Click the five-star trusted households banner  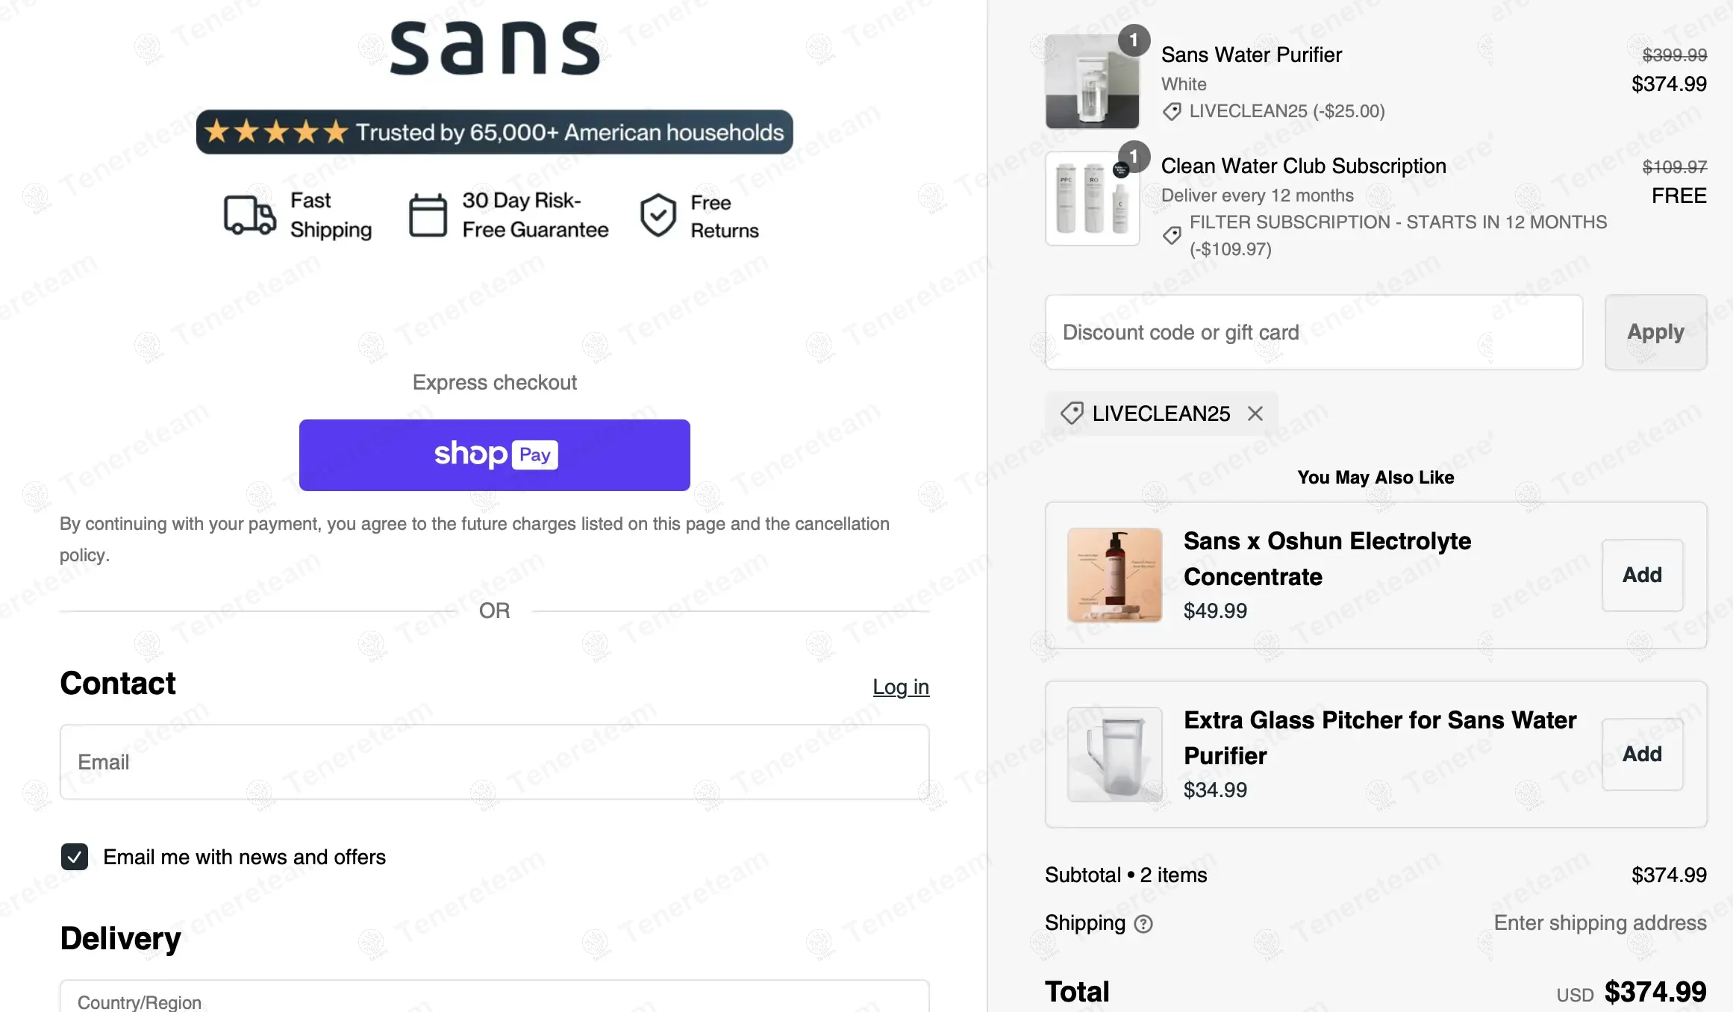(x=495, y=132)
